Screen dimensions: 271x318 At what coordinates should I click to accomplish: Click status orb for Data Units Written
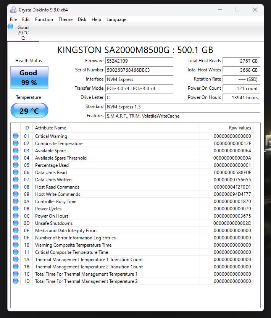click(x=16, y=179)
